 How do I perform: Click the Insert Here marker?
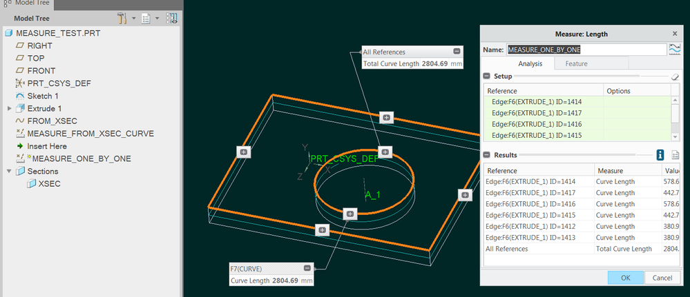pyautogui.click(x=47, y=146)
